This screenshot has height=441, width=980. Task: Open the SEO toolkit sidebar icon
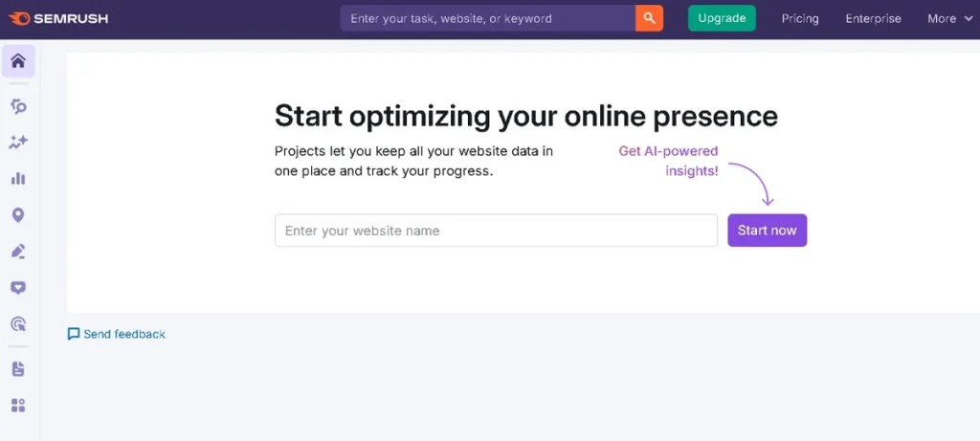pos(18,106)
